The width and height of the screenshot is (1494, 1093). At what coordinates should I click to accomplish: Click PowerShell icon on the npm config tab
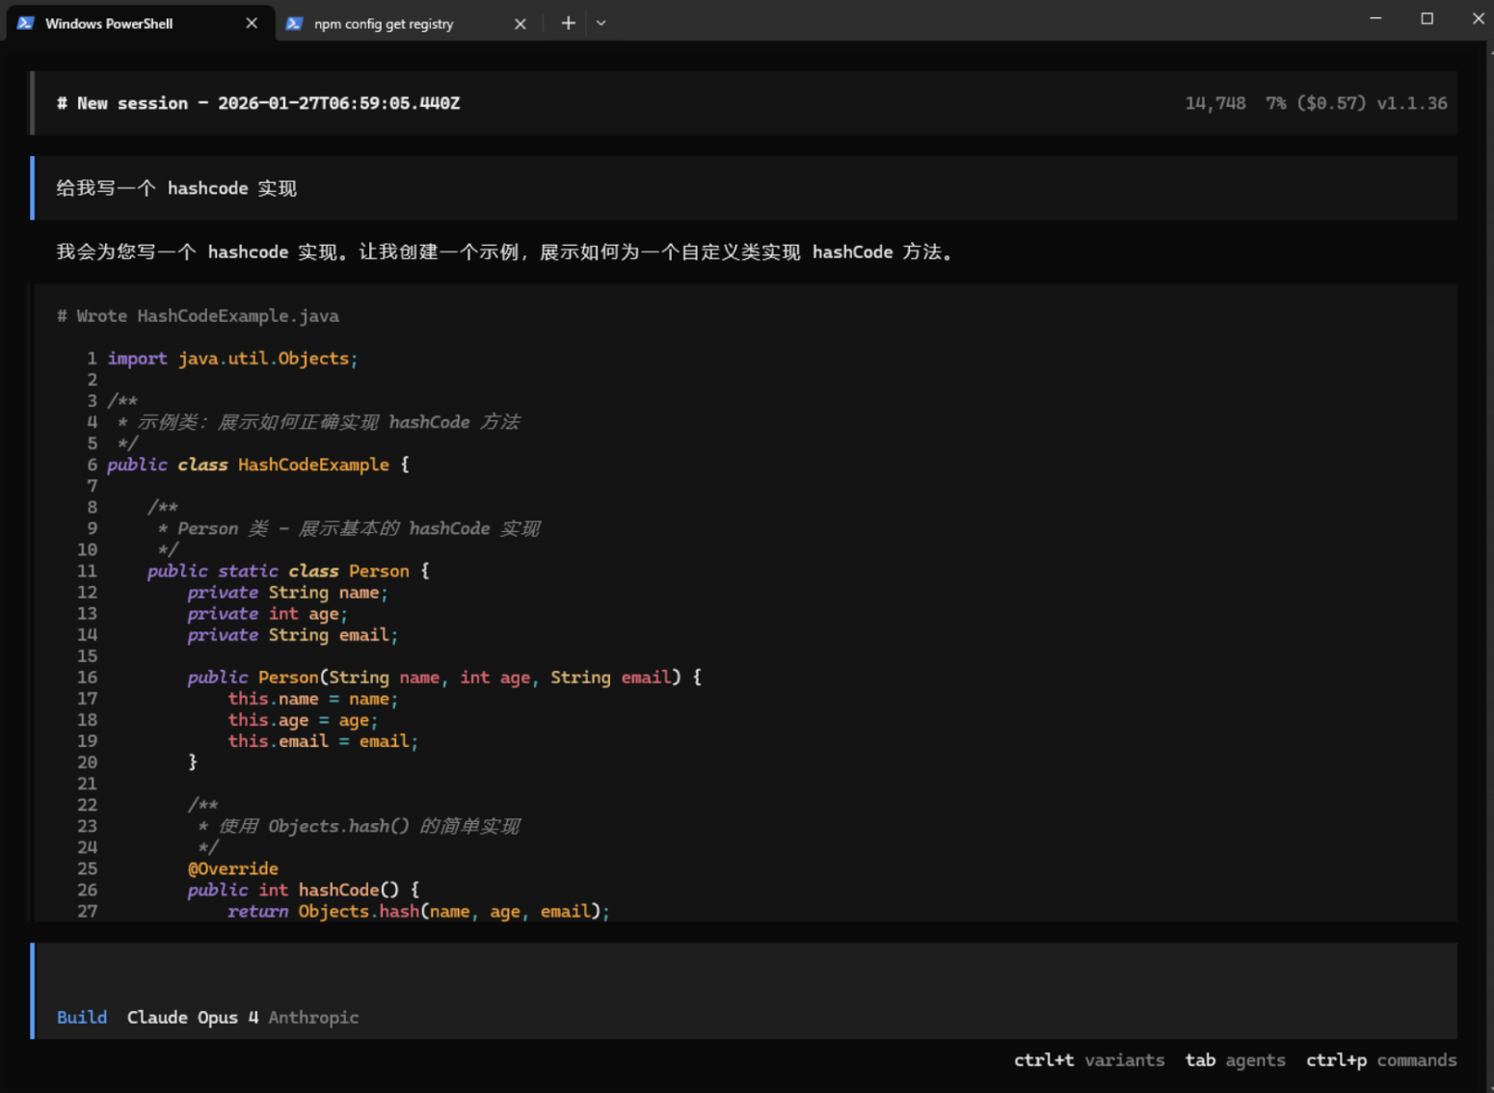point(294,23)
